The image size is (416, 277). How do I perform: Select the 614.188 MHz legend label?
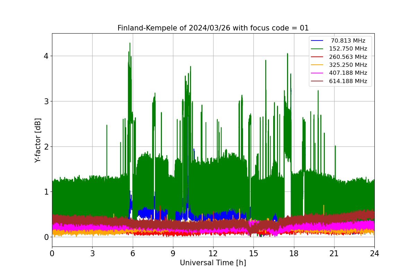click(348, 81)
